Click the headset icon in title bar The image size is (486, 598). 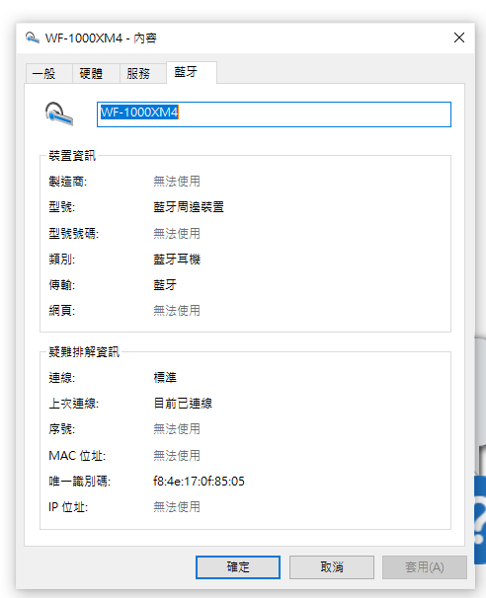pos(33,37)
